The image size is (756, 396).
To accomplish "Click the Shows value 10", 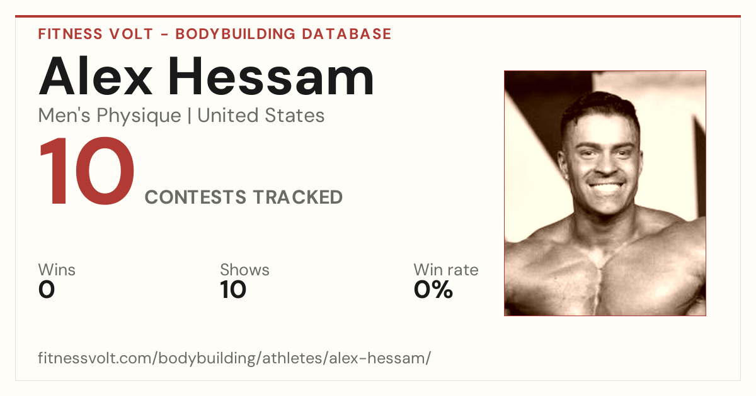I will [x=233, y=290].
